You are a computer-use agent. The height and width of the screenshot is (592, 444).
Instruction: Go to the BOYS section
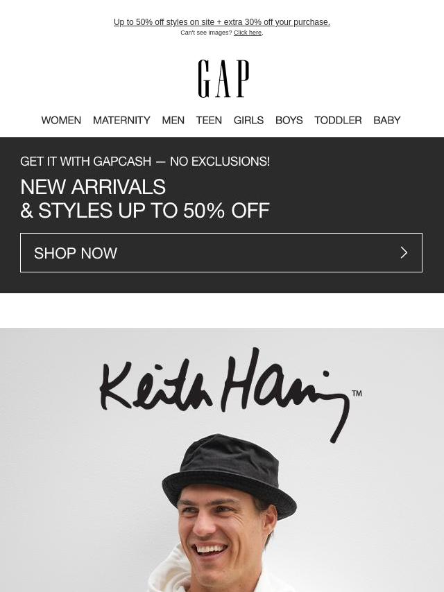point(289,120)
